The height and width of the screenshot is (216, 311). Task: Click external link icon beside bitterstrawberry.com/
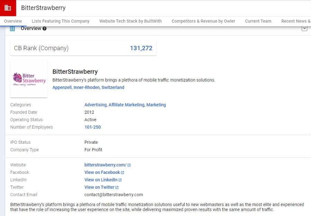point(129,165)
